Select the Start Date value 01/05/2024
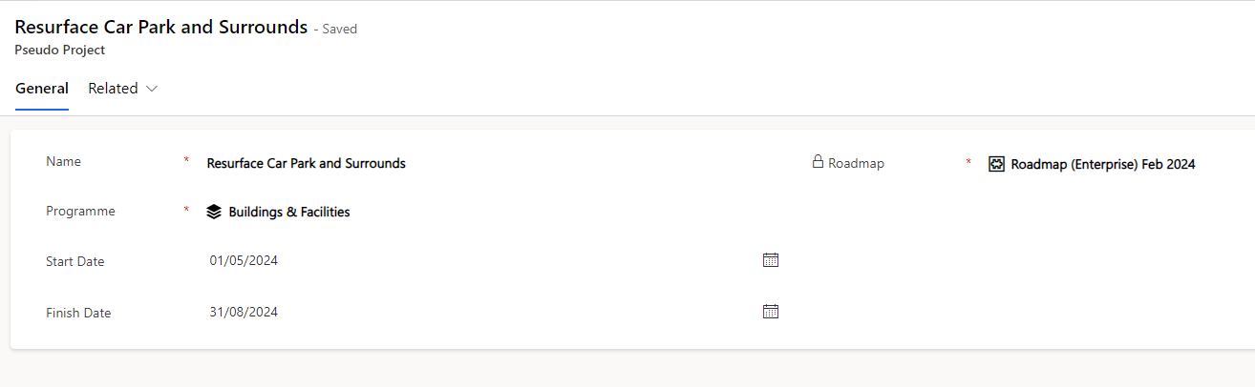The height and width of the screenshot is (387, 1255). pyautogui.click(x=244, y=260)
